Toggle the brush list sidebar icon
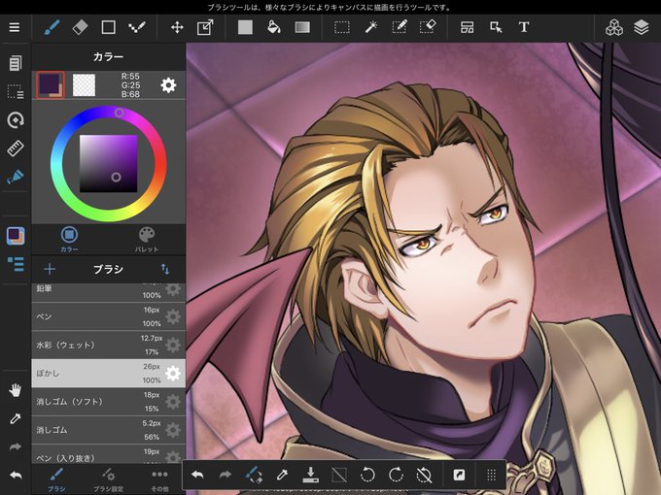 click(16, 264)
